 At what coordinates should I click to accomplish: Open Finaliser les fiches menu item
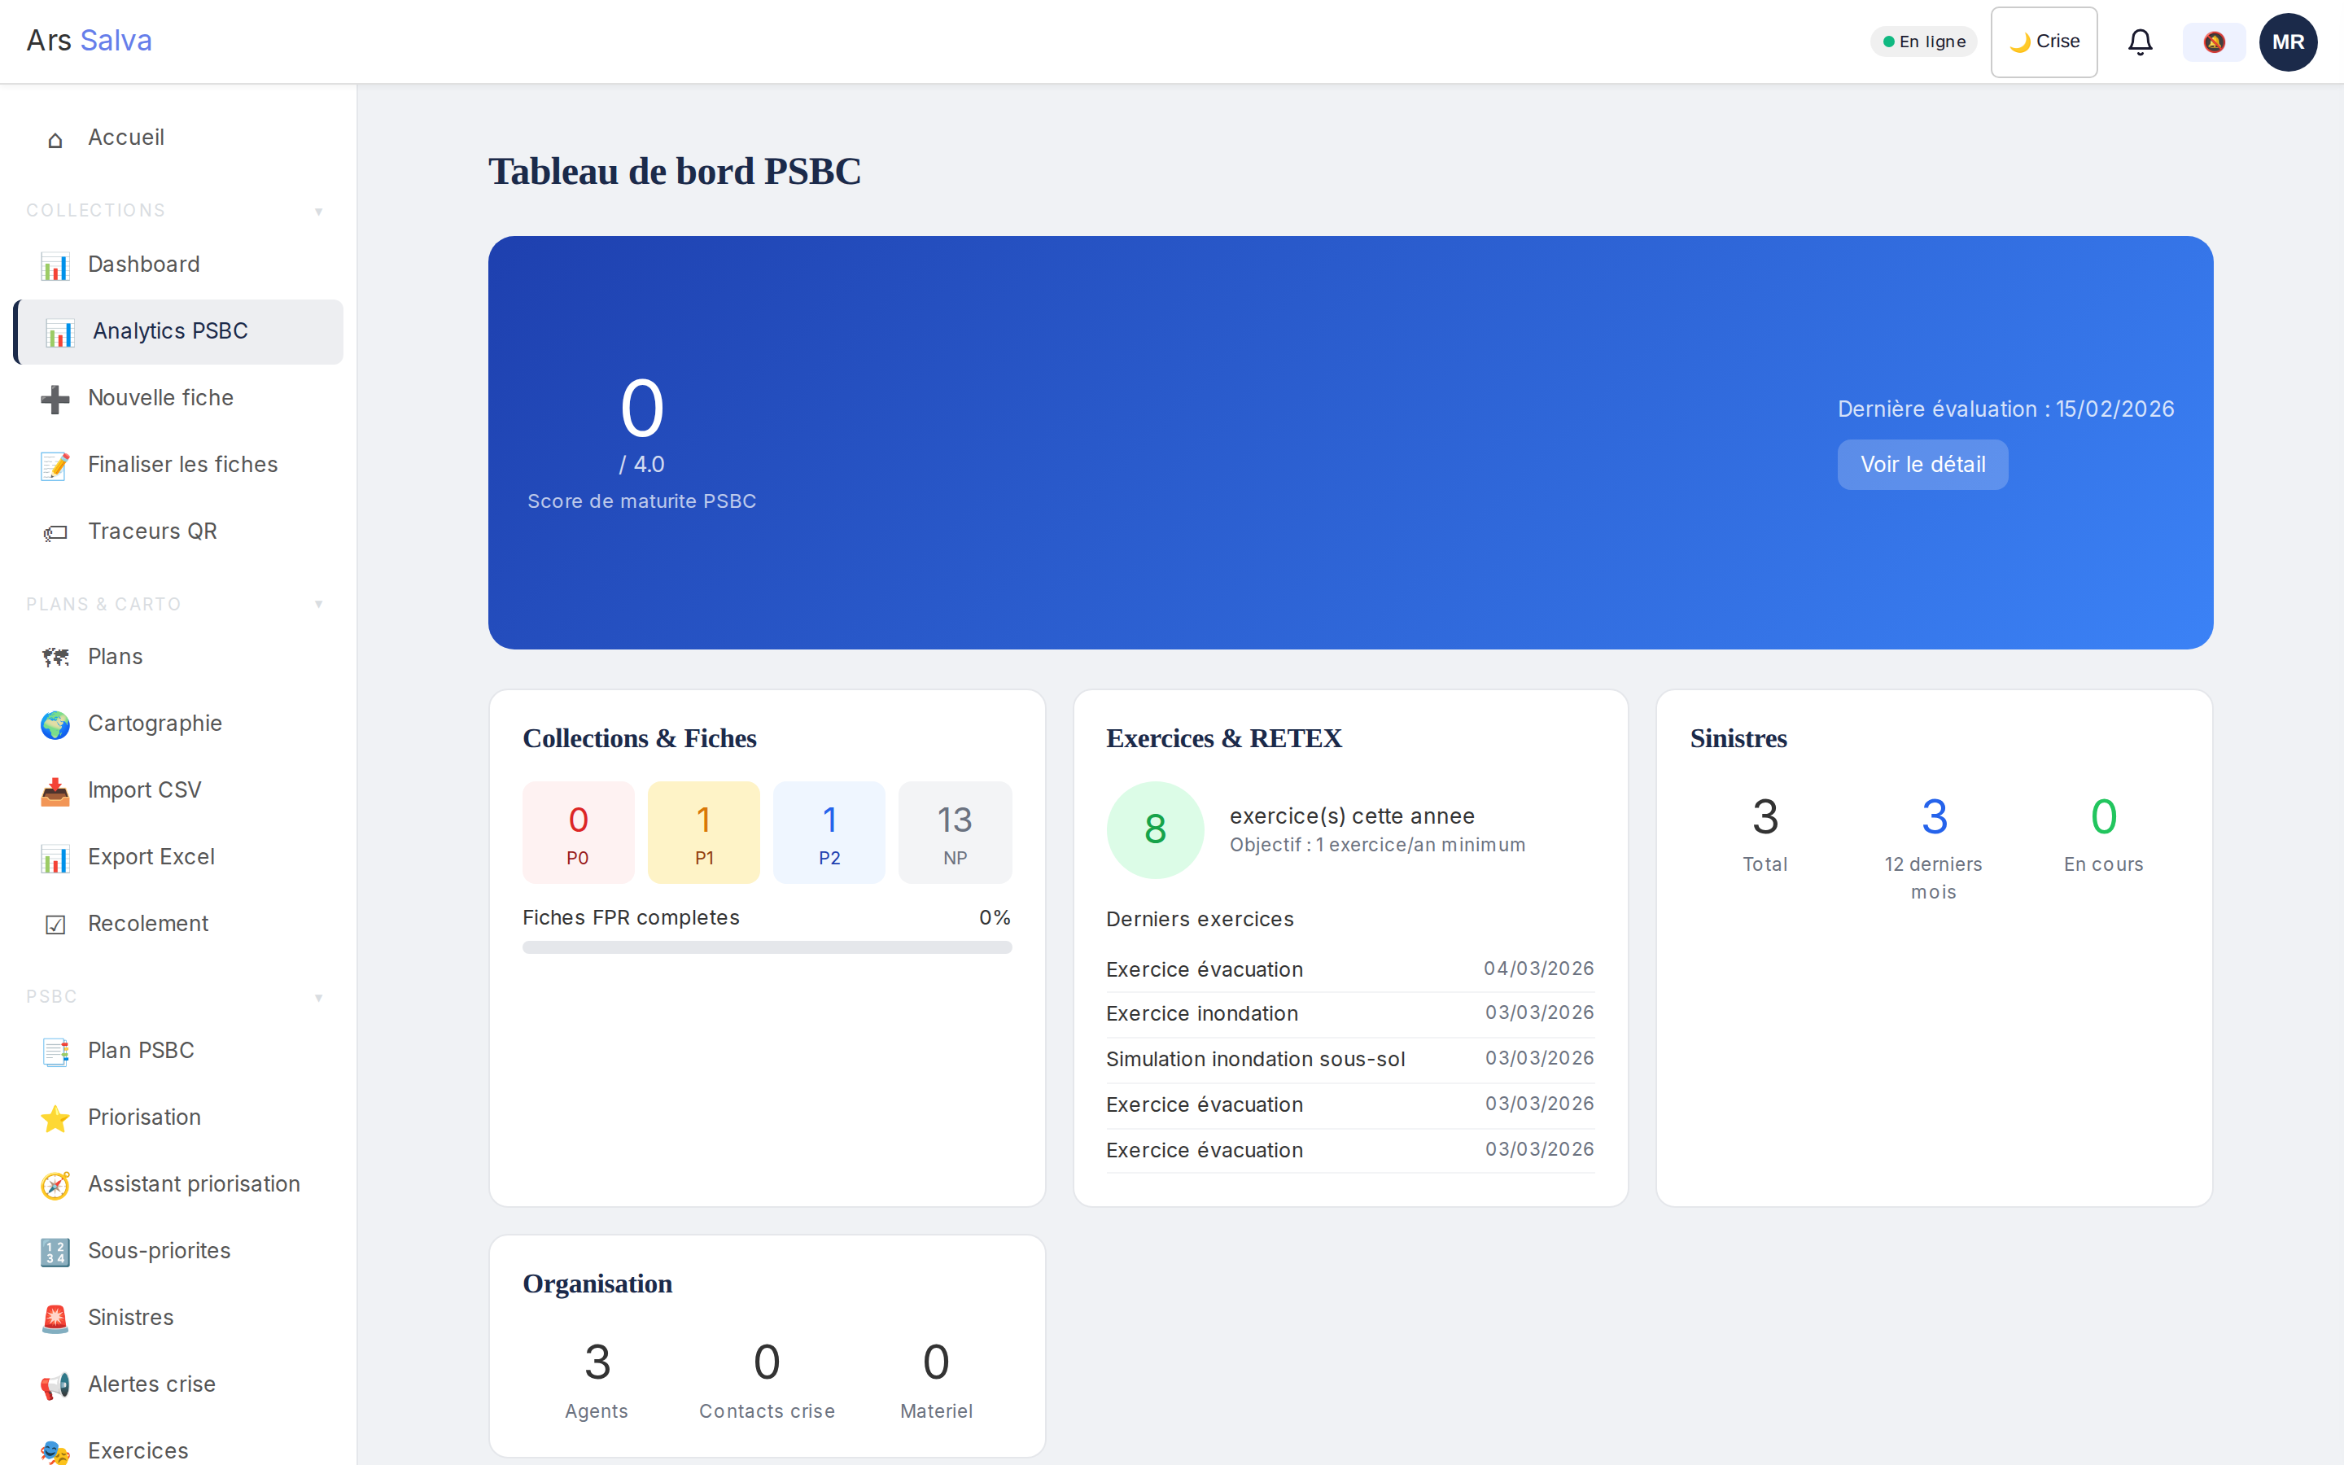[x=178, y=465]
